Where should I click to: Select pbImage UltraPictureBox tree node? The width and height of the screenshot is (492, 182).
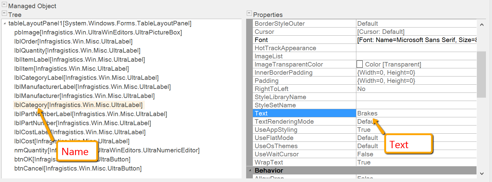click(98, 32)
